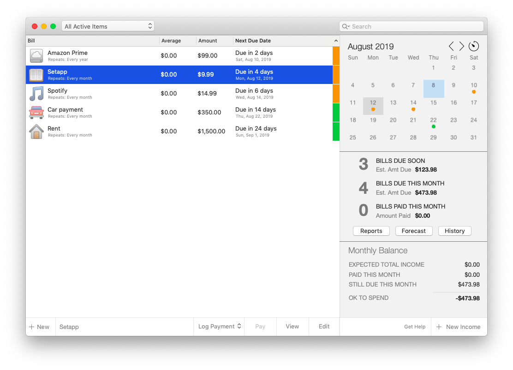The height and width of the screenshot is (370, 513).
Task: Click the $350.00 amount for Car payment
Action: point(209,113)
